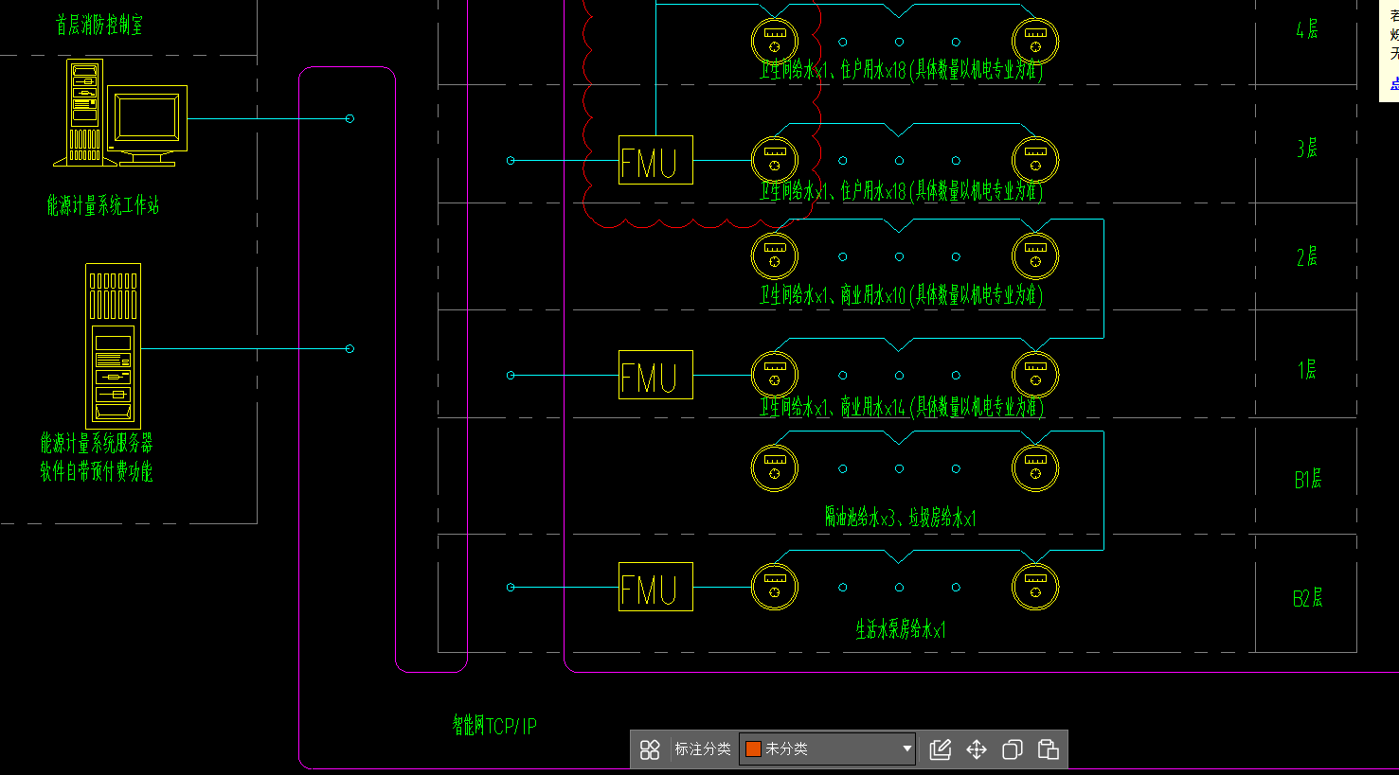Open the four-squares category grid icon
1399x775 pixels.
point(650,749)
